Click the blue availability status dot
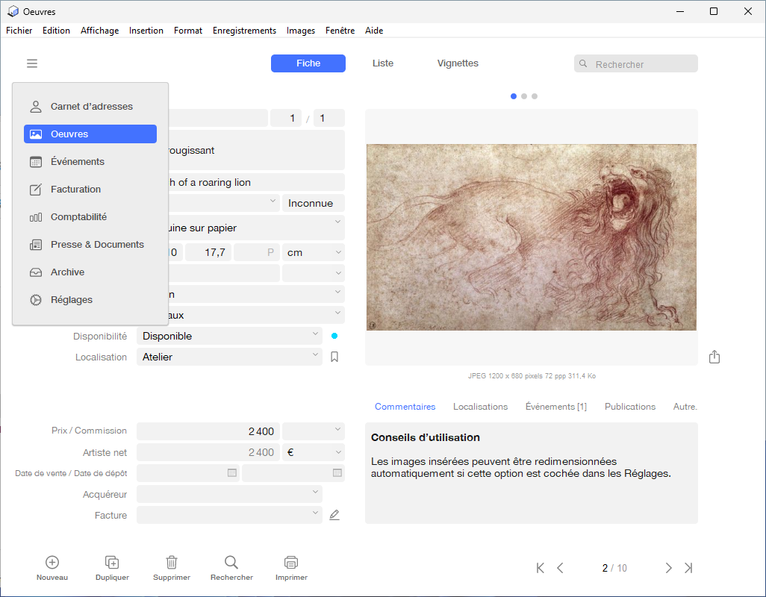Viewport: 766px width, 597px height. tap(334, 336)
